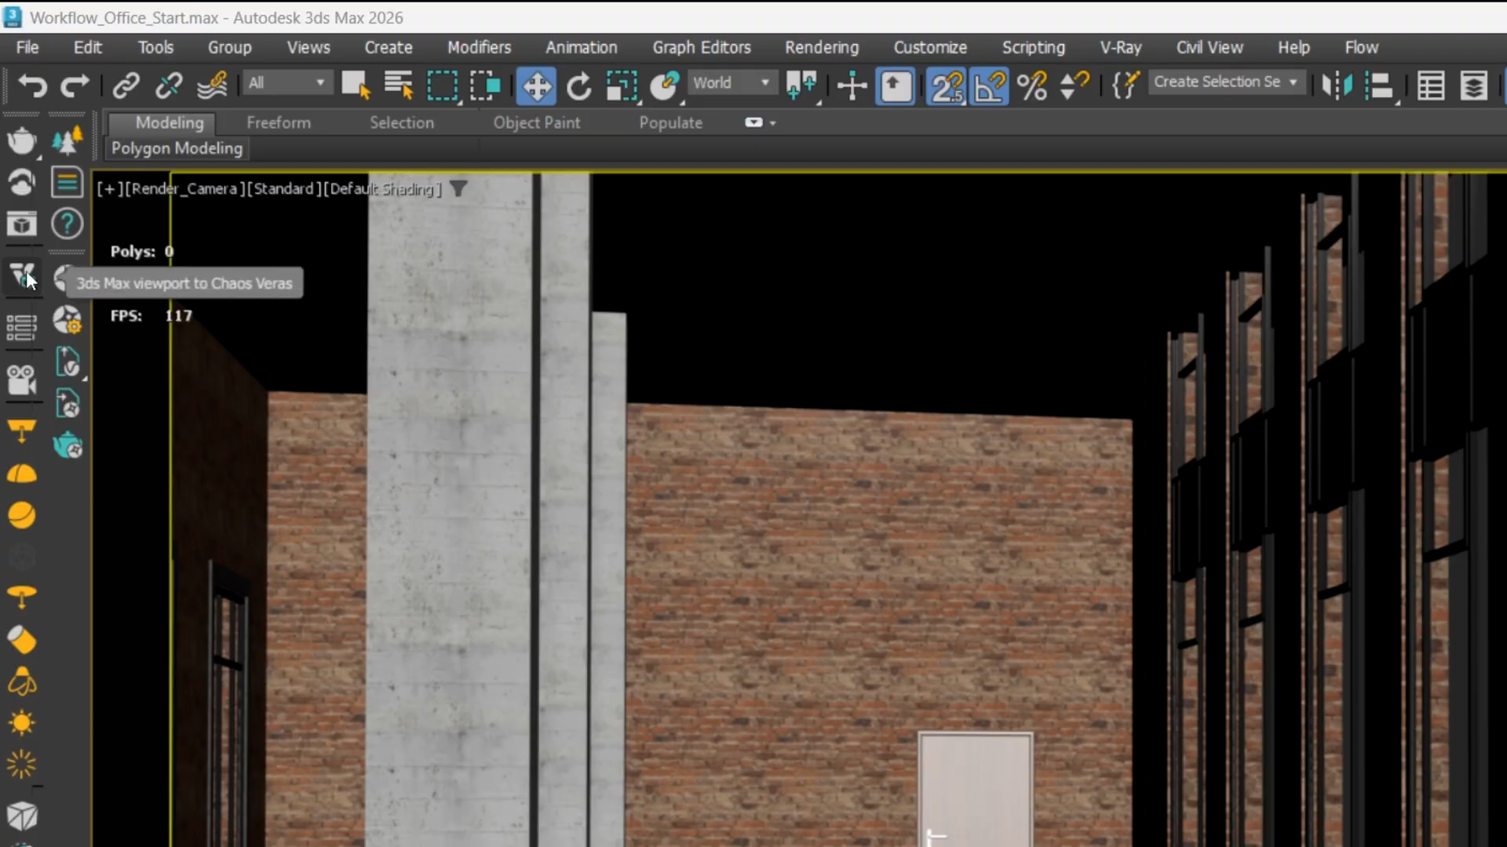Open Create Selection Set dropdown
This screenshot has height=847, width=1507.
point(1226,82)
